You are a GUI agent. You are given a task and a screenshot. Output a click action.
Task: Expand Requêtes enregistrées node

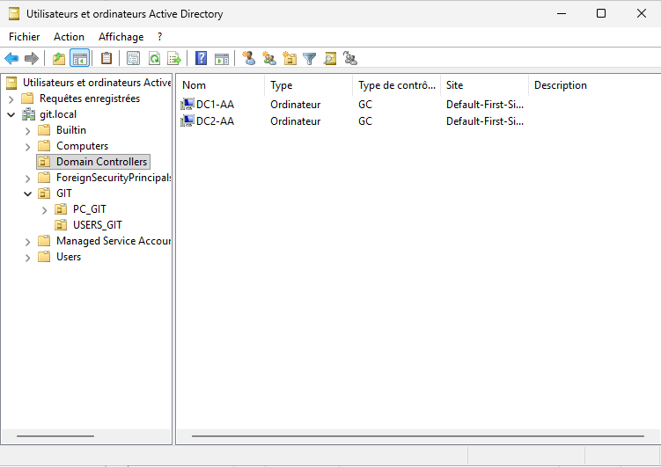11,99
